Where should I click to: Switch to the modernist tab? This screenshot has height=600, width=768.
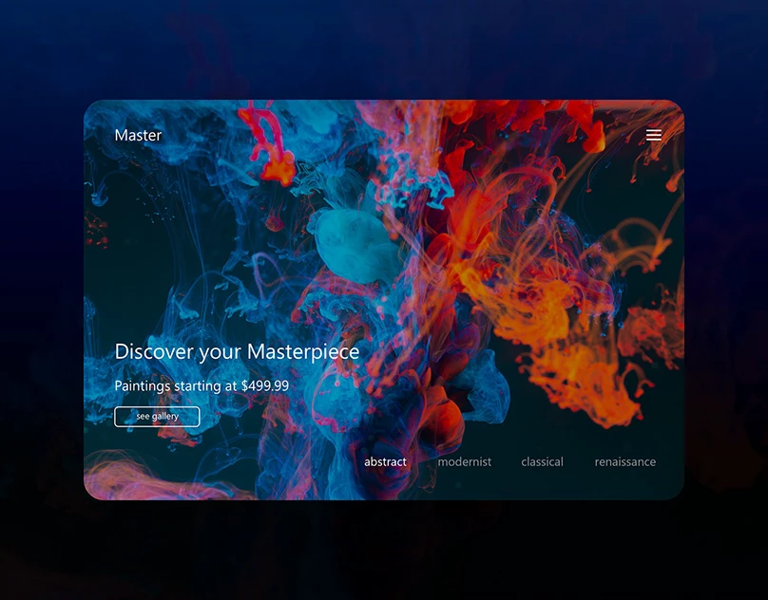pos(465,461)
